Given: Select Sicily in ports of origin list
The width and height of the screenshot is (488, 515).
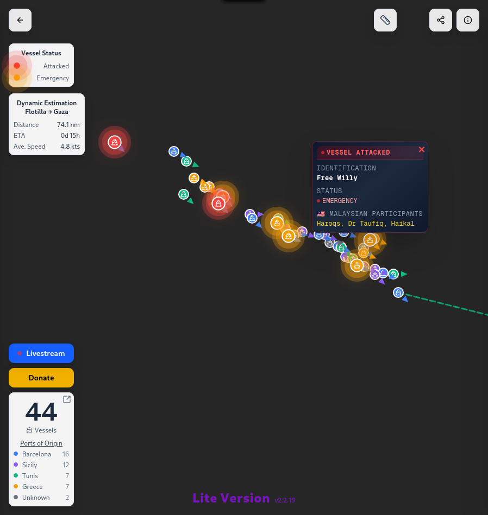Looking at the screenshot, I should click(30, 465).
